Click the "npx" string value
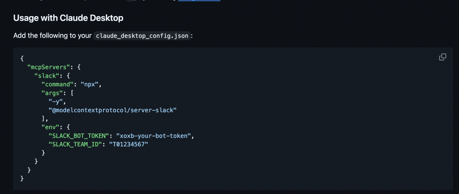 (x=90, y=84)
